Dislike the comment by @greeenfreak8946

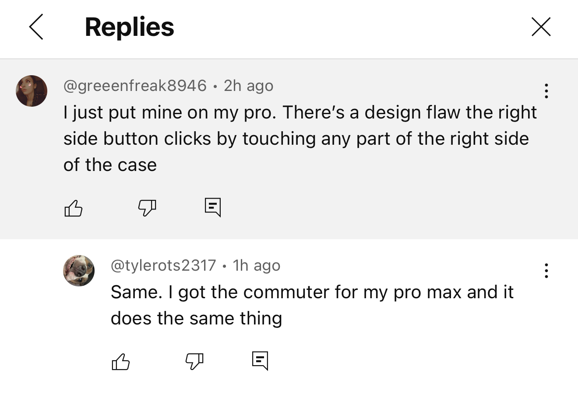point(147,208)
